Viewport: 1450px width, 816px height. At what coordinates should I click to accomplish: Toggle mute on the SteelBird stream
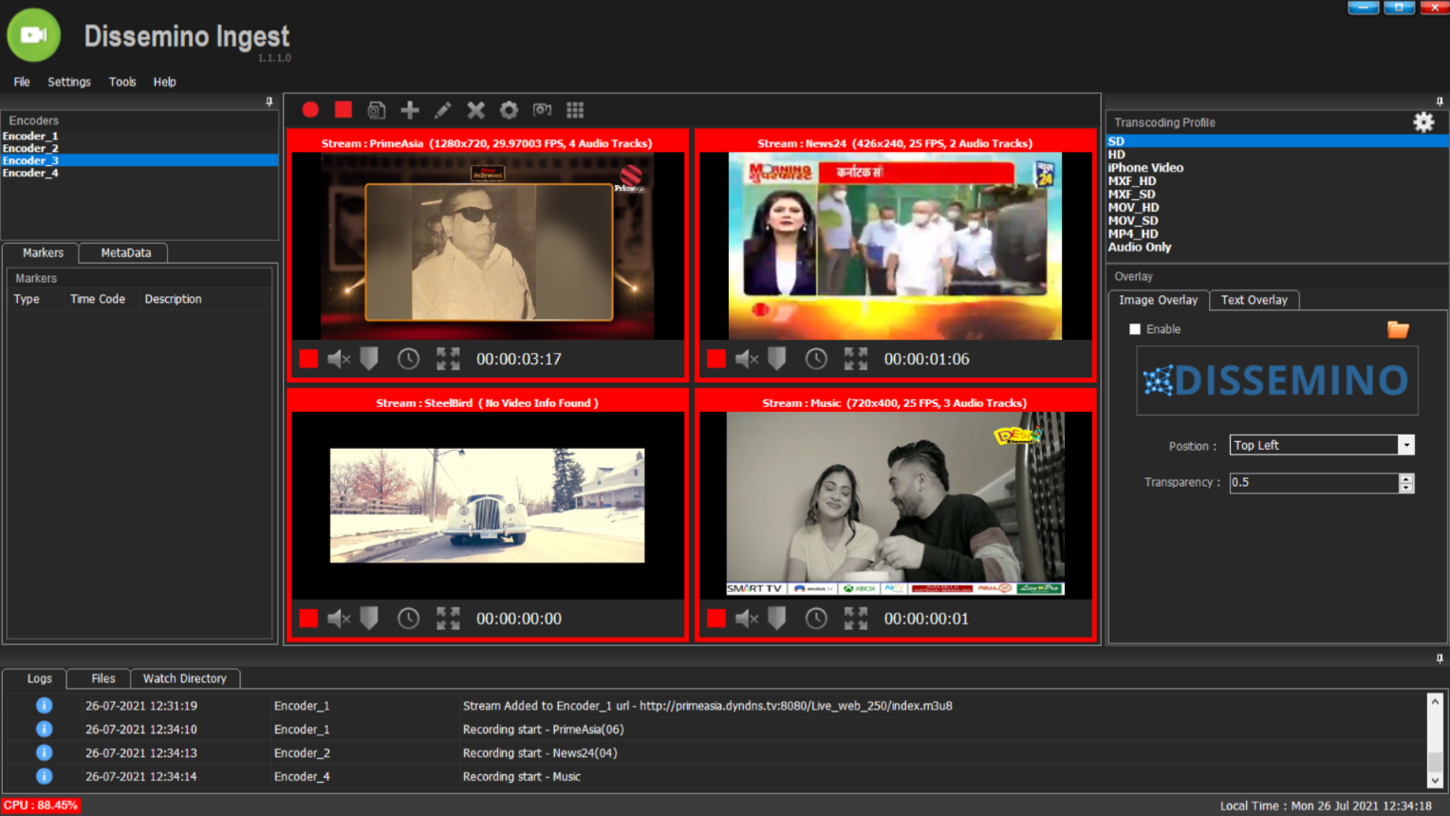(x=339, y=619)
